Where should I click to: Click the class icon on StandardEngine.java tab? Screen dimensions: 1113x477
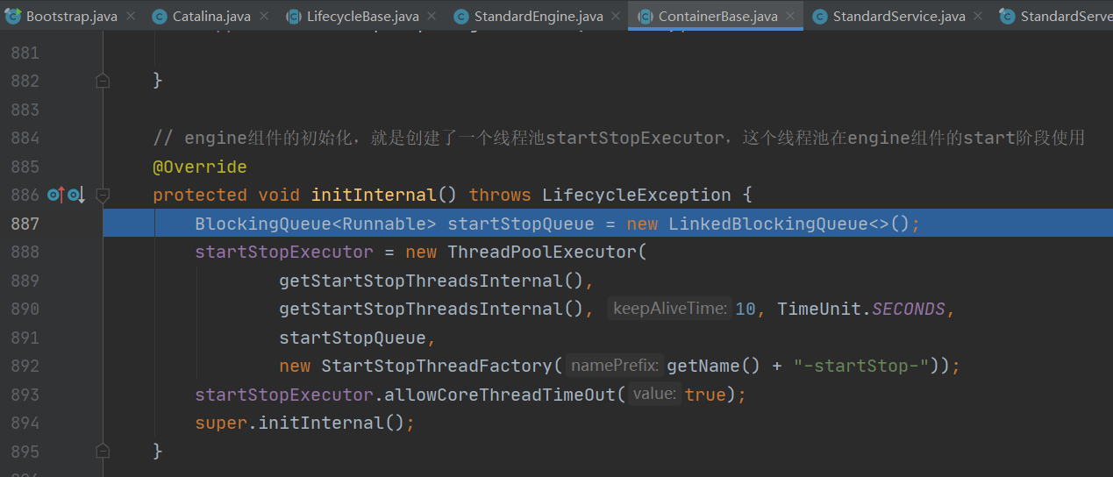point(461,16)
